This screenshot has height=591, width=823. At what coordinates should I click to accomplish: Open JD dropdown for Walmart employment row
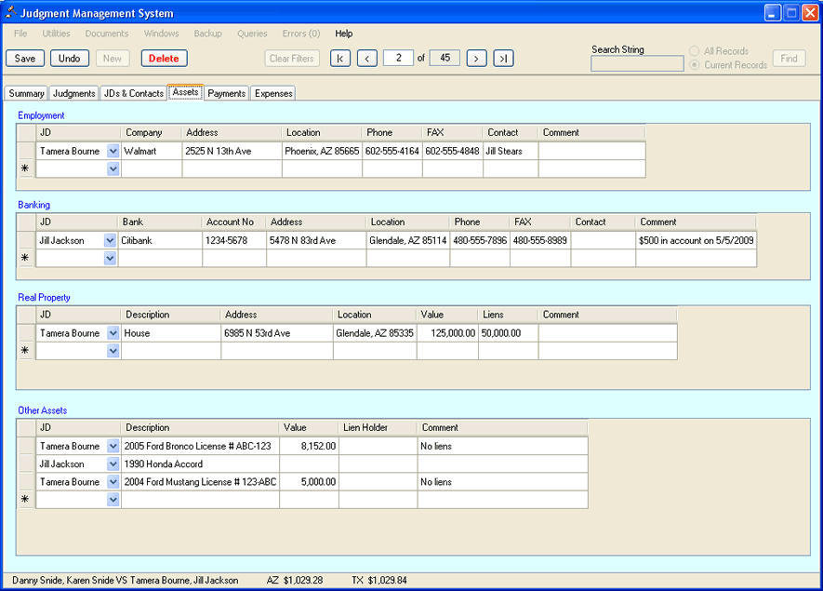[113, 151]
